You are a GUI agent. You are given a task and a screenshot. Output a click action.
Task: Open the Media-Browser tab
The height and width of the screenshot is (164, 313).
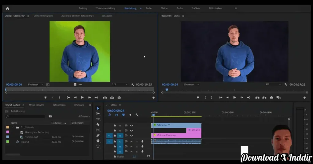tap(36, 105)
